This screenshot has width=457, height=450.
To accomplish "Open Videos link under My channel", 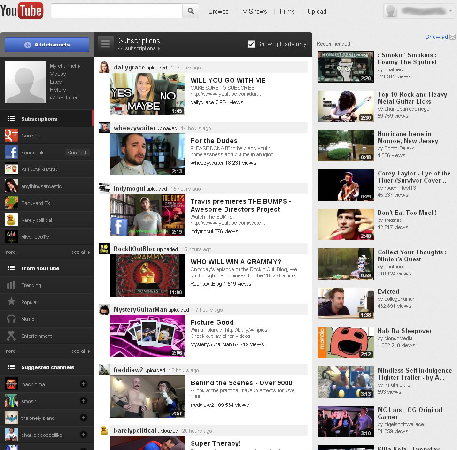I will [58, 74].
